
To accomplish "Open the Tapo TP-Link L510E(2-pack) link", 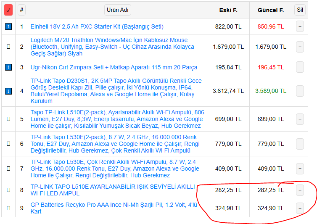I will click(117, 119).
